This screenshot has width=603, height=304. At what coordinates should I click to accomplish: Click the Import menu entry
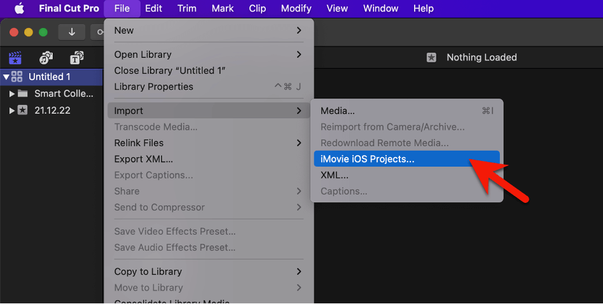click(x=209, y=111)
